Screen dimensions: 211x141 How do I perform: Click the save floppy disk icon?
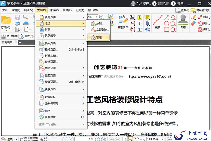pos(17,17)
